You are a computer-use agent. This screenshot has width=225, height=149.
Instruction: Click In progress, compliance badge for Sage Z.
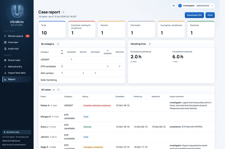(x=93, y=147)
